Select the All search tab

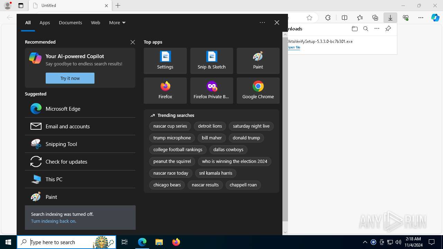[28, 22]
